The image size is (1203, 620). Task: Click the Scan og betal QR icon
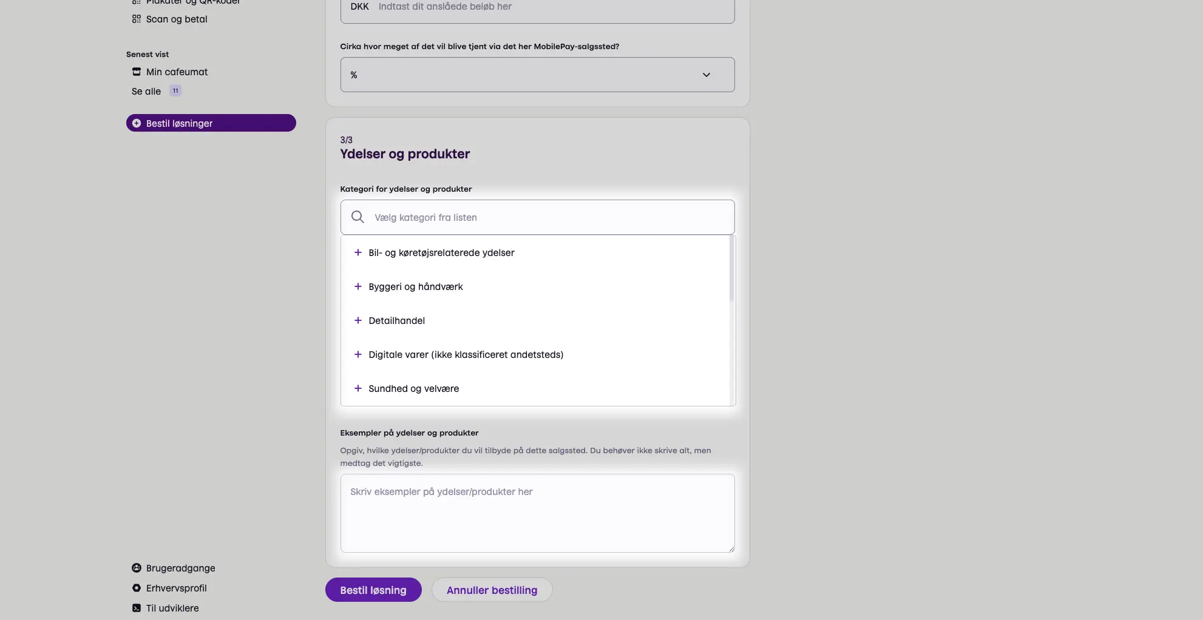[x=137, y=19]
